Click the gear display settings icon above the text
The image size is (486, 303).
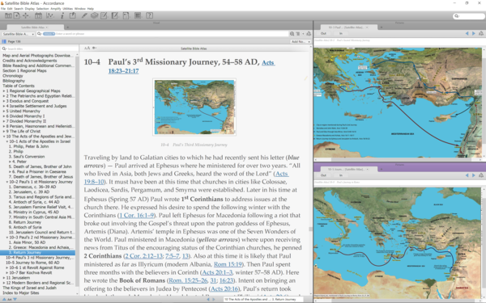[x=94, y=48]
